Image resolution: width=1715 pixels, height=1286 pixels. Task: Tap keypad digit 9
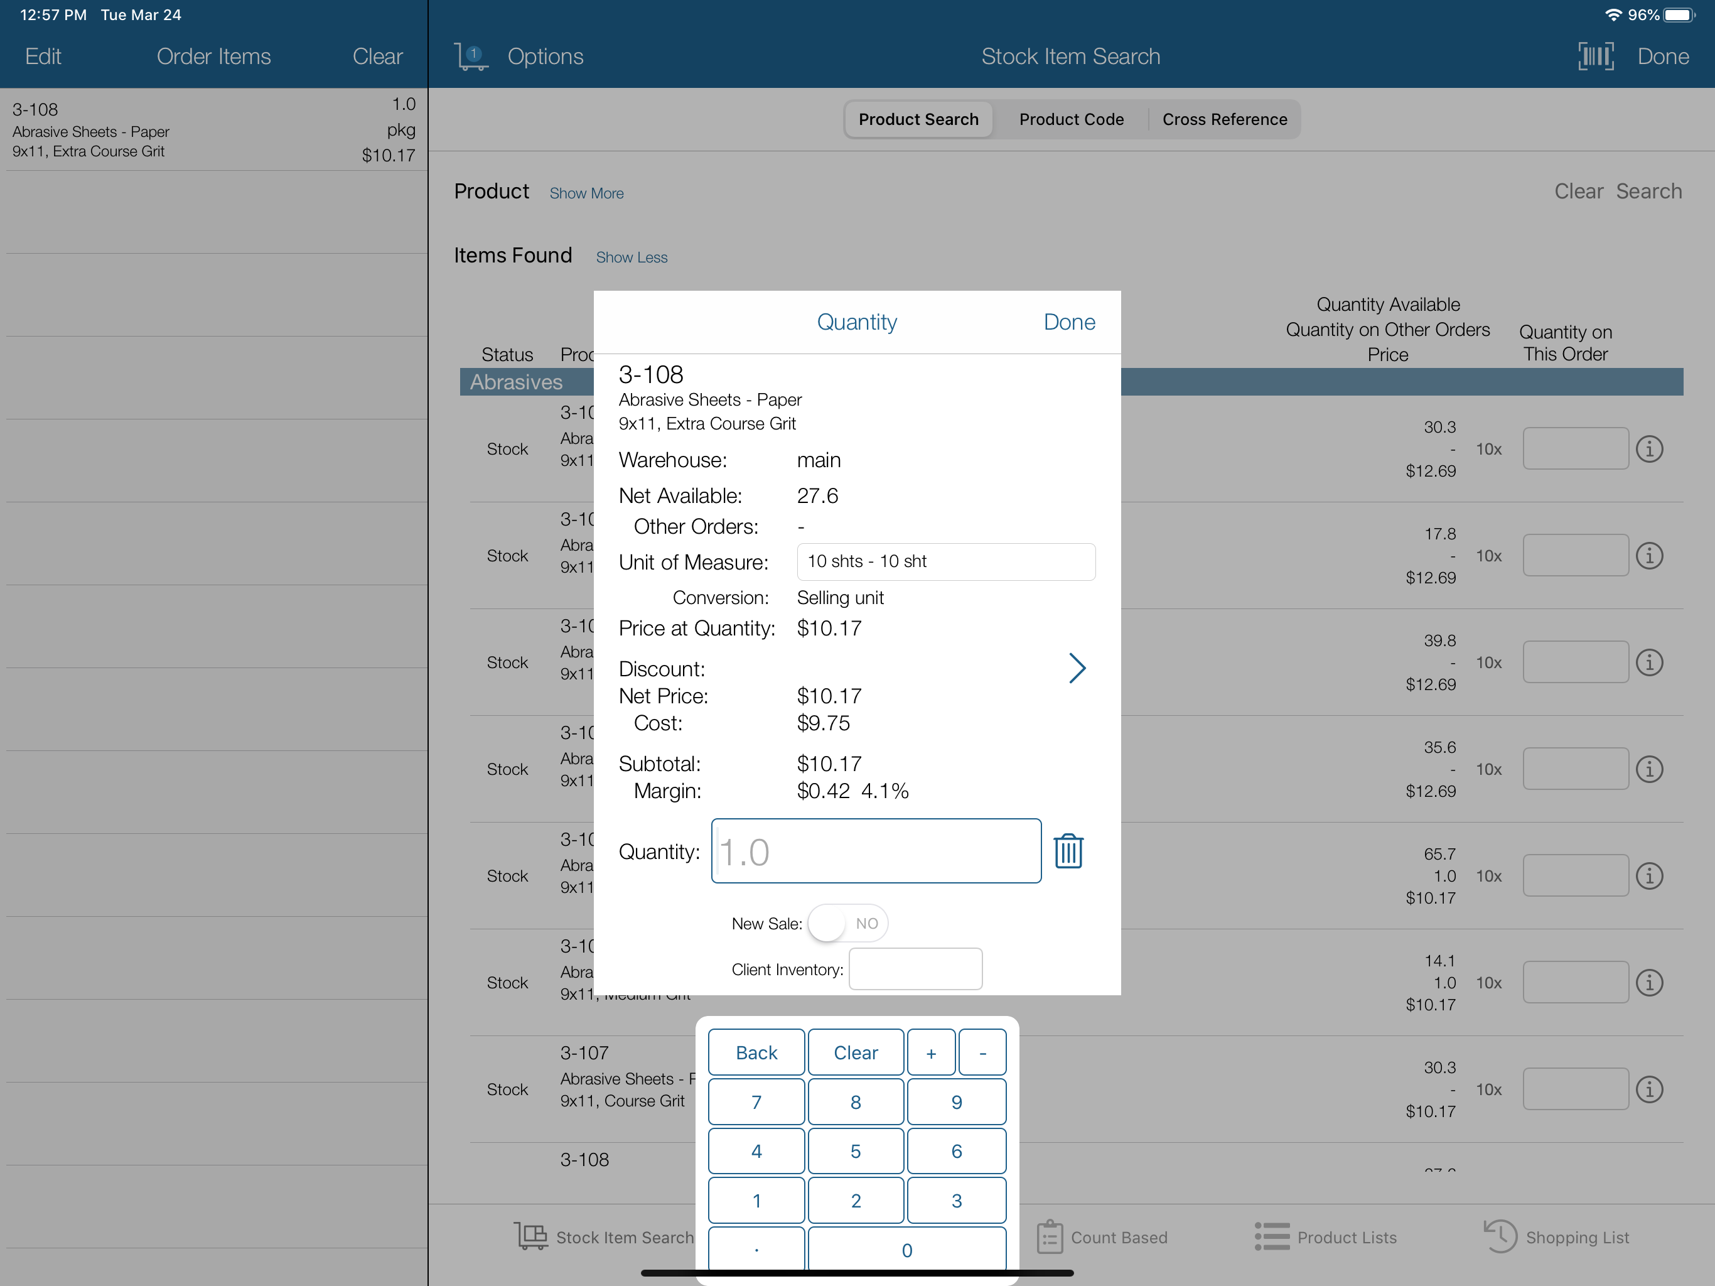coord(956,1102)
